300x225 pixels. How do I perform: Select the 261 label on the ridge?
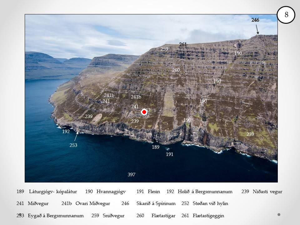click(183, 44)
